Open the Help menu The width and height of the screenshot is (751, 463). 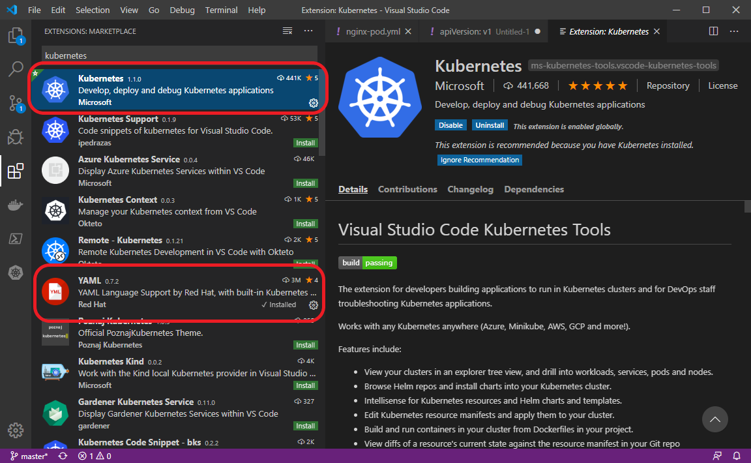point(257,10)
